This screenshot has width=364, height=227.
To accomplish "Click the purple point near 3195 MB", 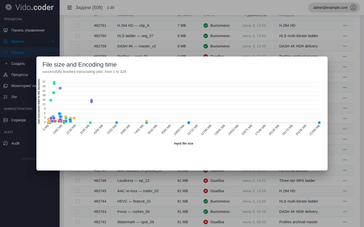I will [92, 101].
